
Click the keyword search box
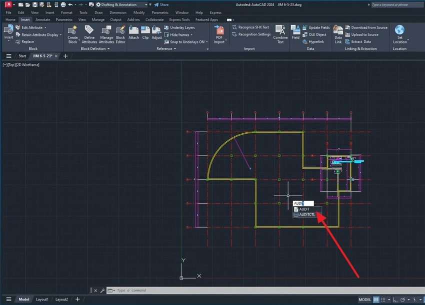pyautogui.click(x=397, y=4)
